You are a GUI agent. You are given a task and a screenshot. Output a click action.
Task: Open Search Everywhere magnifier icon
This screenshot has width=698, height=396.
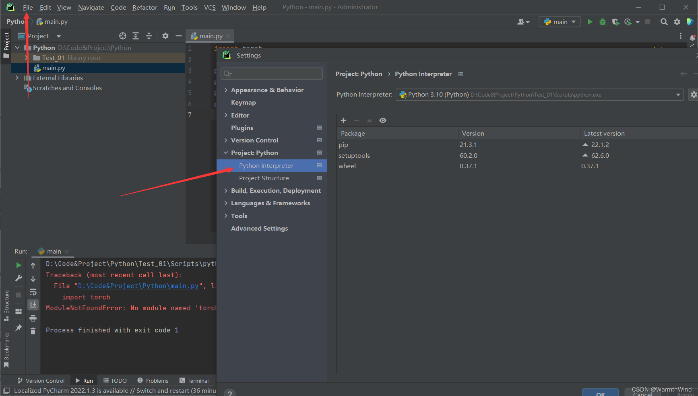[x=664, y=22]
